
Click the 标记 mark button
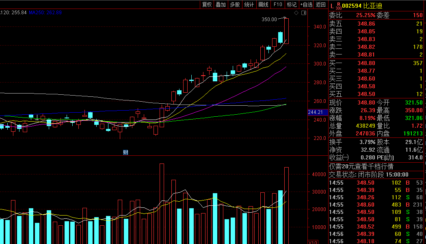click(x=292, y=4)
